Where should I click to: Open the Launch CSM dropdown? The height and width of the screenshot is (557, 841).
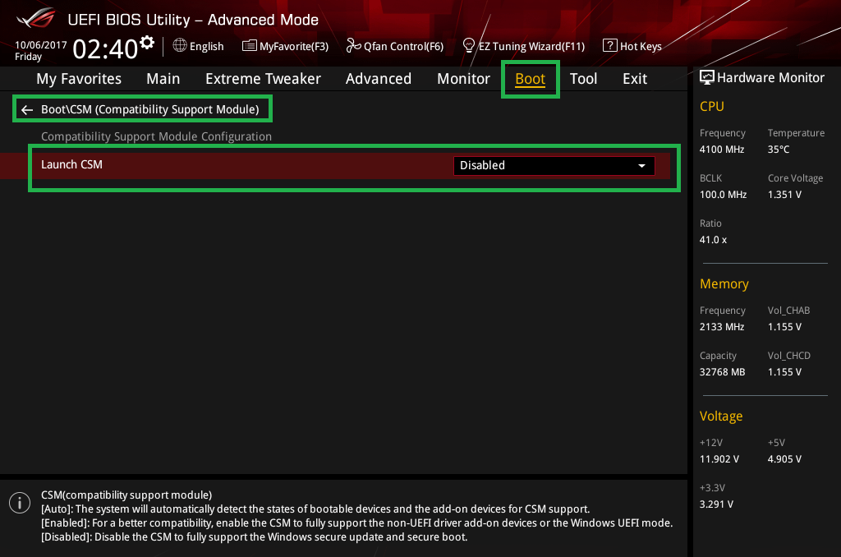pos(554,165)
